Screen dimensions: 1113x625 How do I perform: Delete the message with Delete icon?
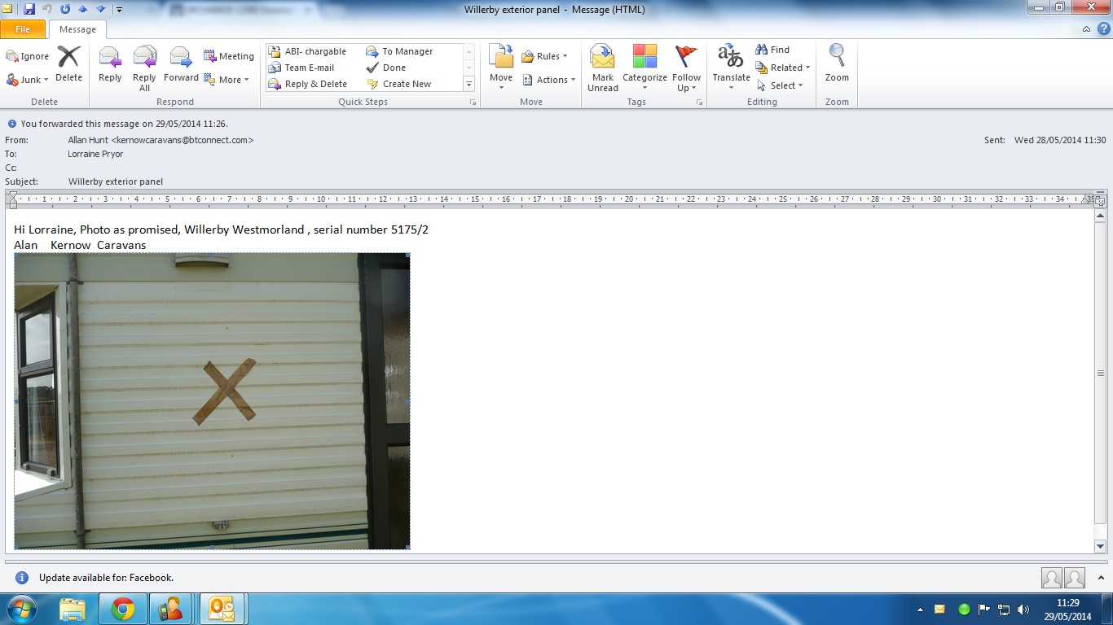68,65
